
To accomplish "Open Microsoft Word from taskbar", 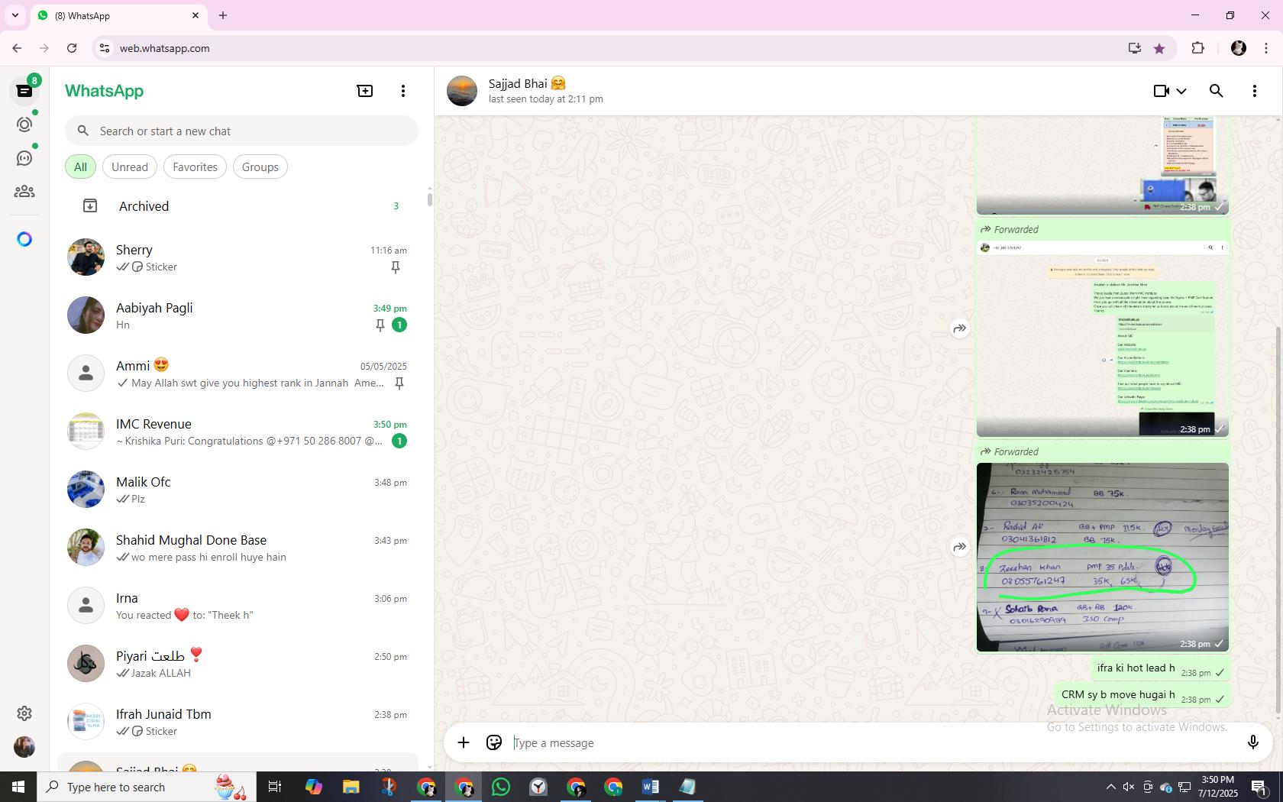I will (651, 787).
